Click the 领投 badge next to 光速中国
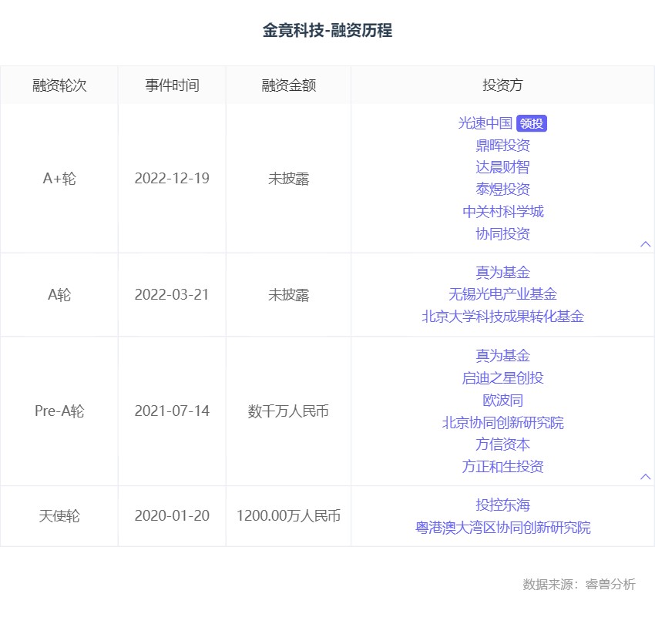 coord(532,123)
